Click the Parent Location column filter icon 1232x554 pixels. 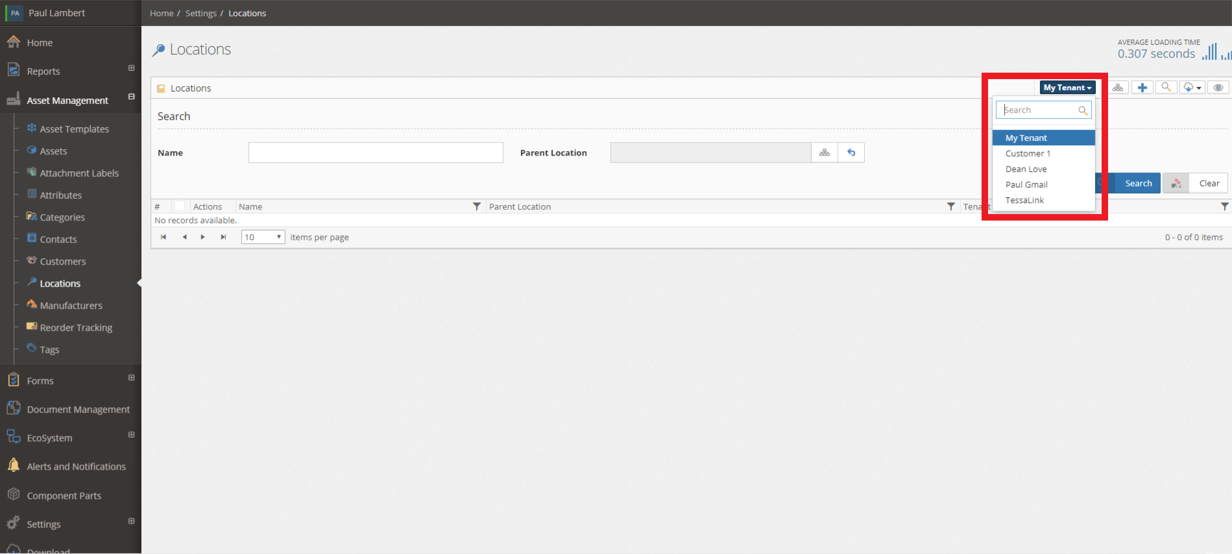951,206
